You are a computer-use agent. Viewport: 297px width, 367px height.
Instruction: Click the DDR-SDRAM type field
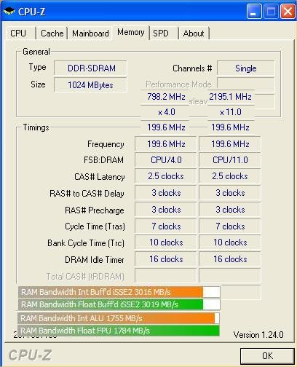(x=90, y=68)
